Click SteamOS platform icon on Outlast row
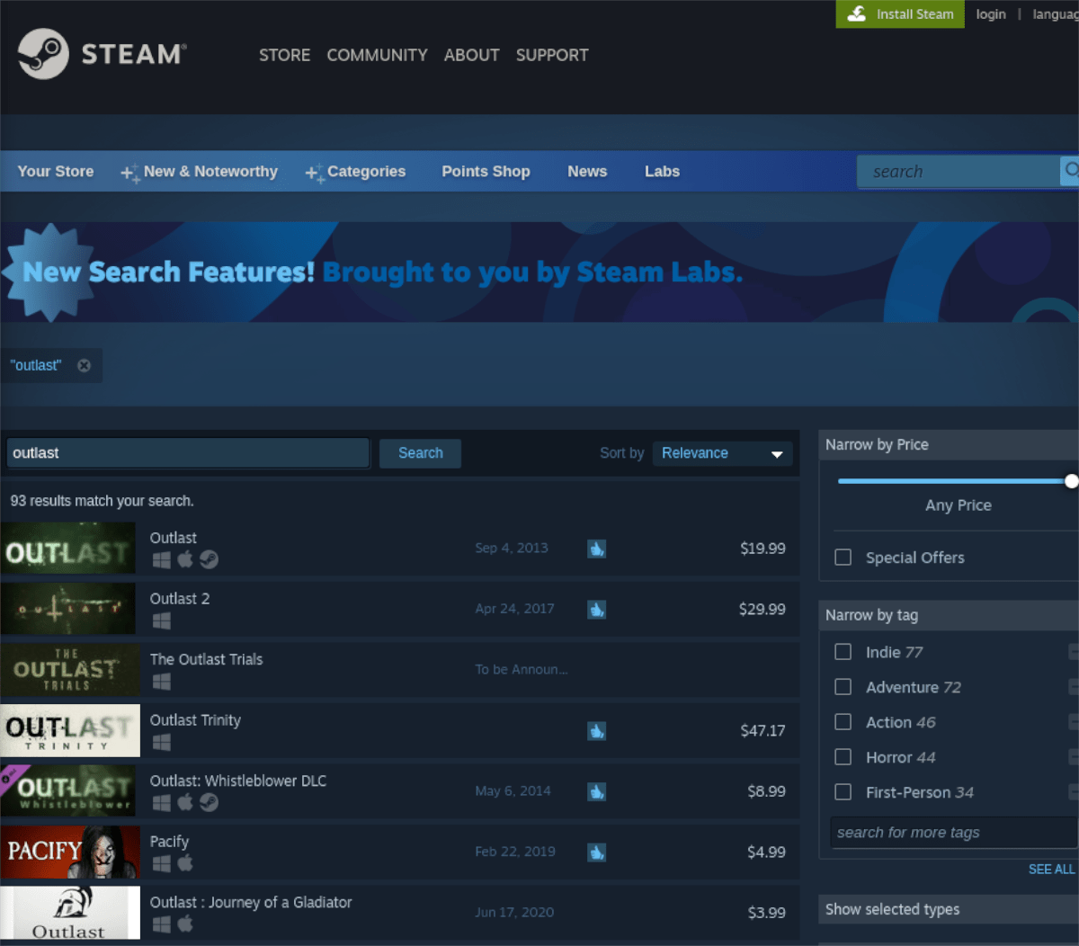The image size is (1079, 946). pos(209,560)
